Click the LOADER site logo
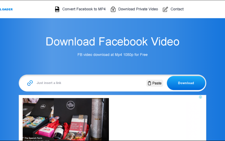225x141 pixels. click(6, 9)
